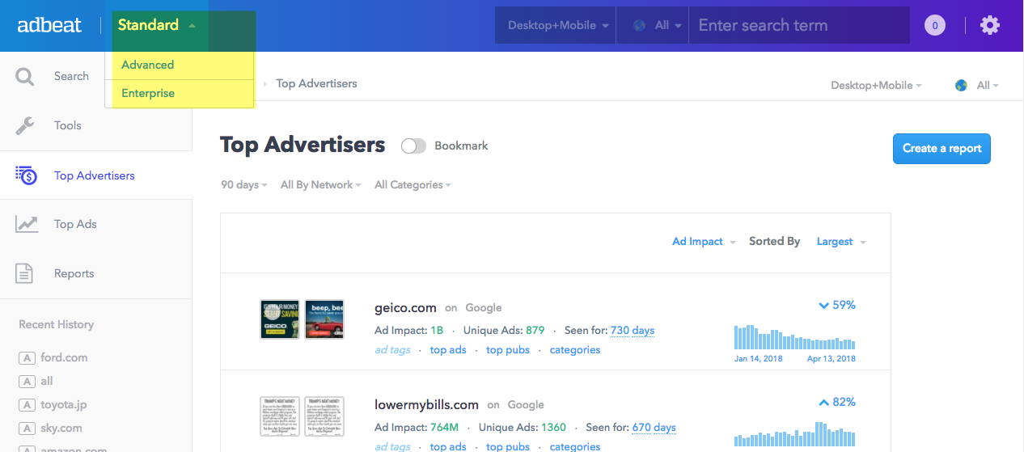
Task: Collapse the Standard plan dropdown
Action: click(x=157, y=25)
